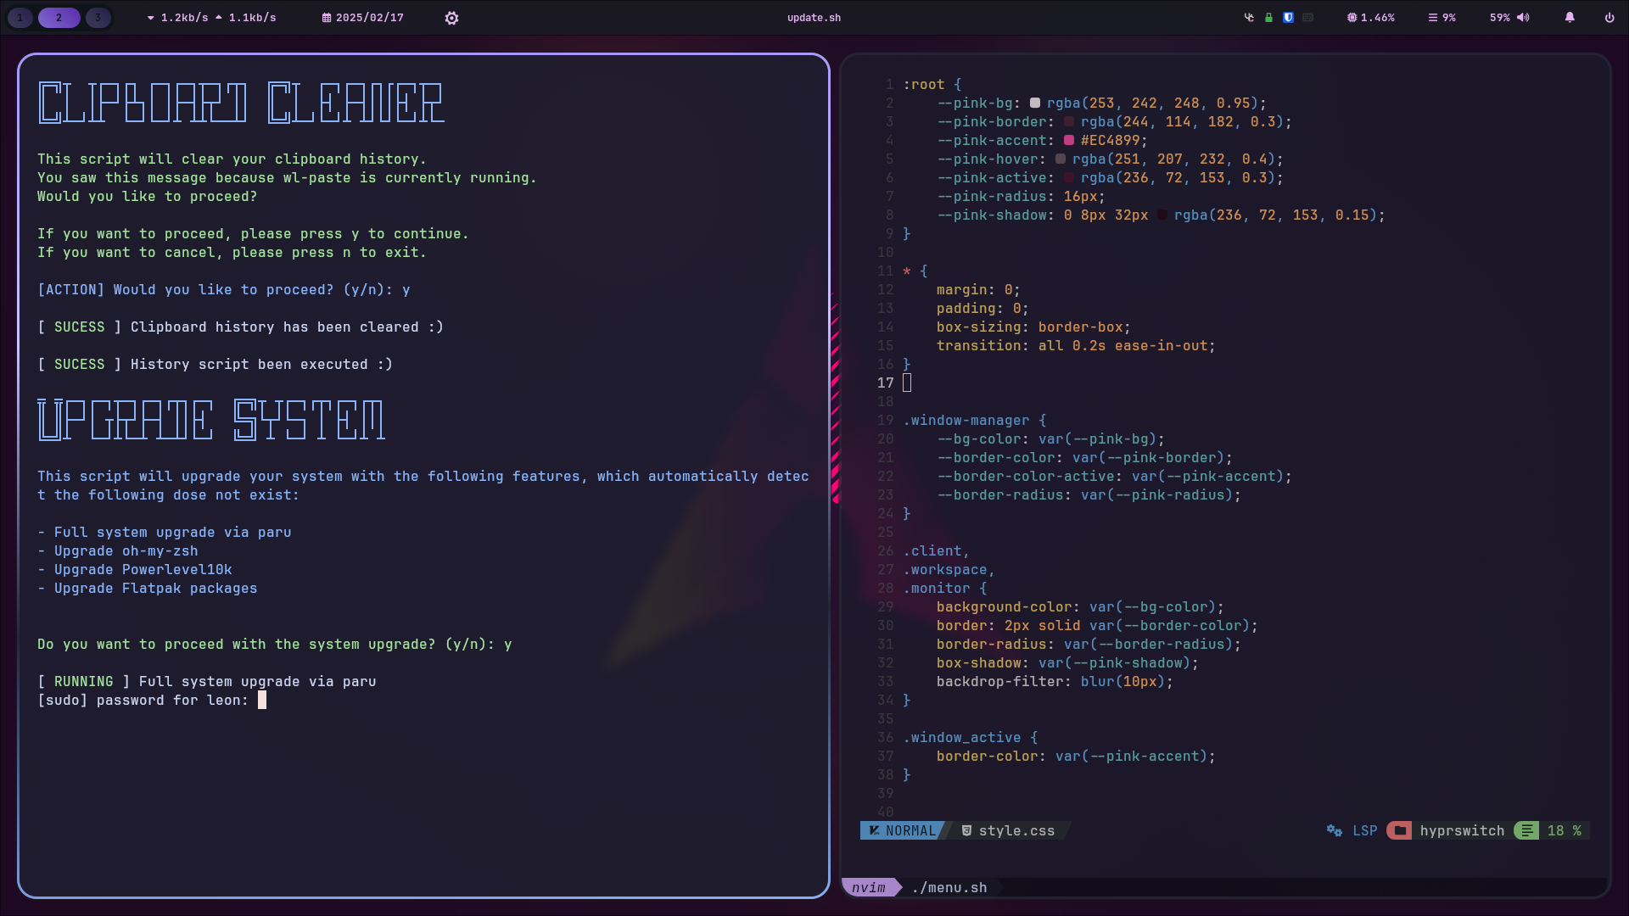Click the style.css file name in the statusline

(x=1016, y=831)
